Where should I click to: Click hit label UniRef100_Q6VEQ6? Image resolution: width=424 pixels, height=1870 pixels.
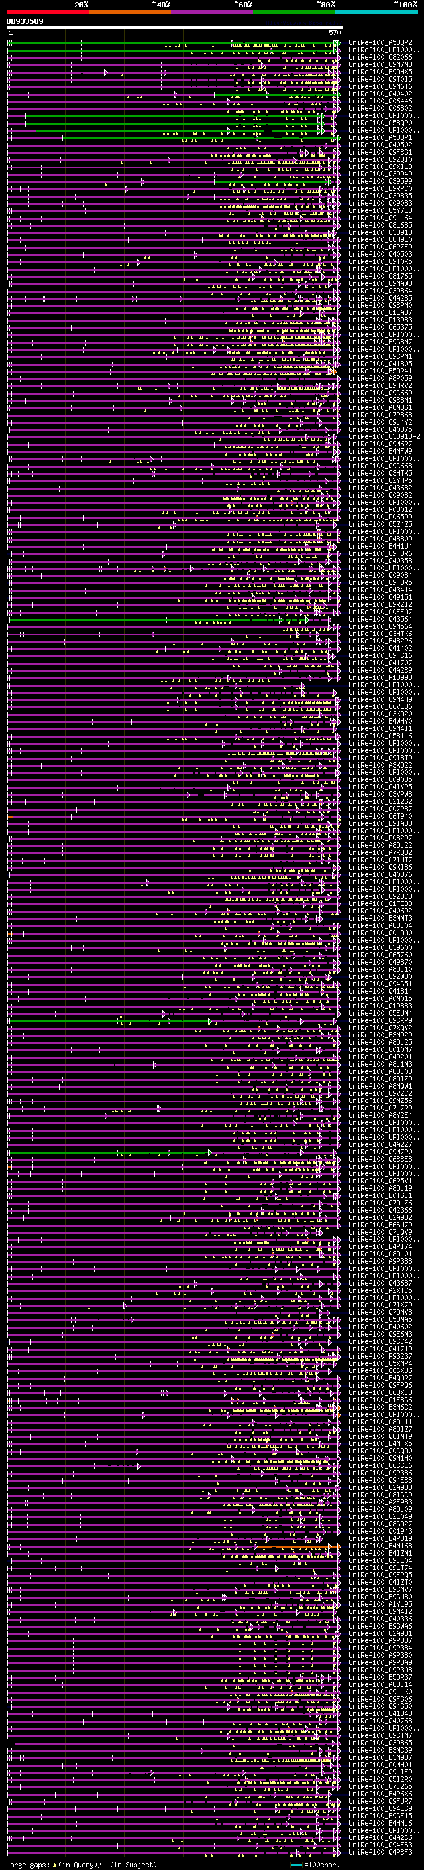pos(380,707)
